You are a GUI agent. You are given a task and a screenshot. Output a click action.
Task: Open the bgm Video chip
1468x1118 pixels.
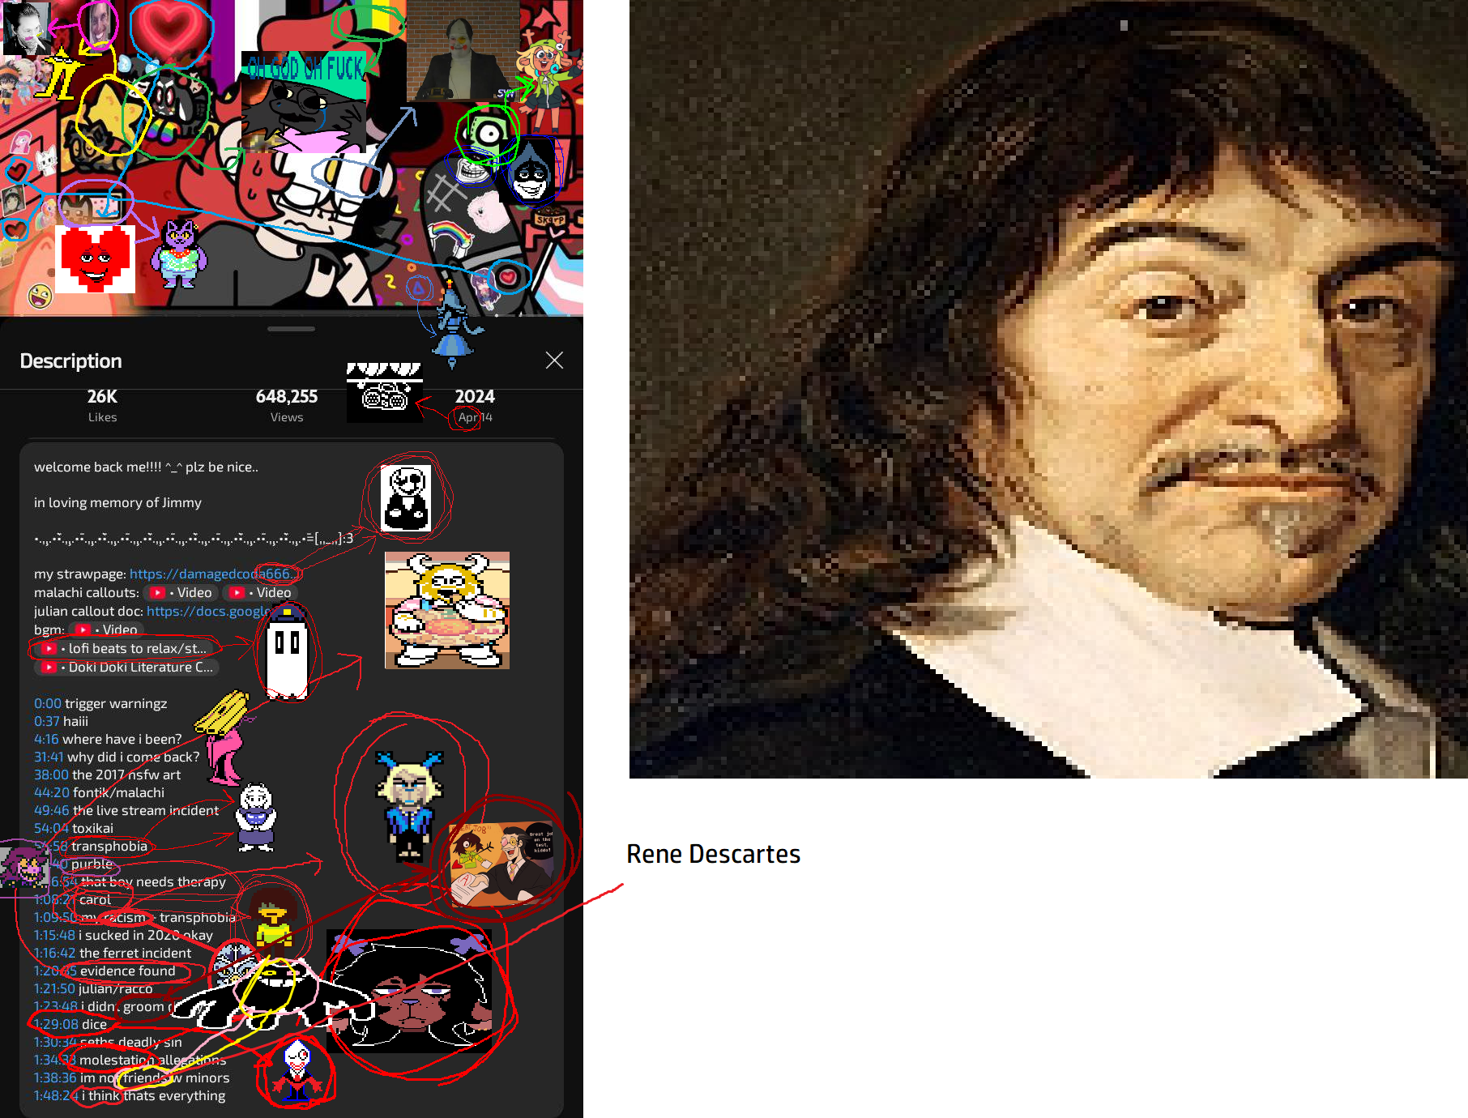(x=107, y=629)
